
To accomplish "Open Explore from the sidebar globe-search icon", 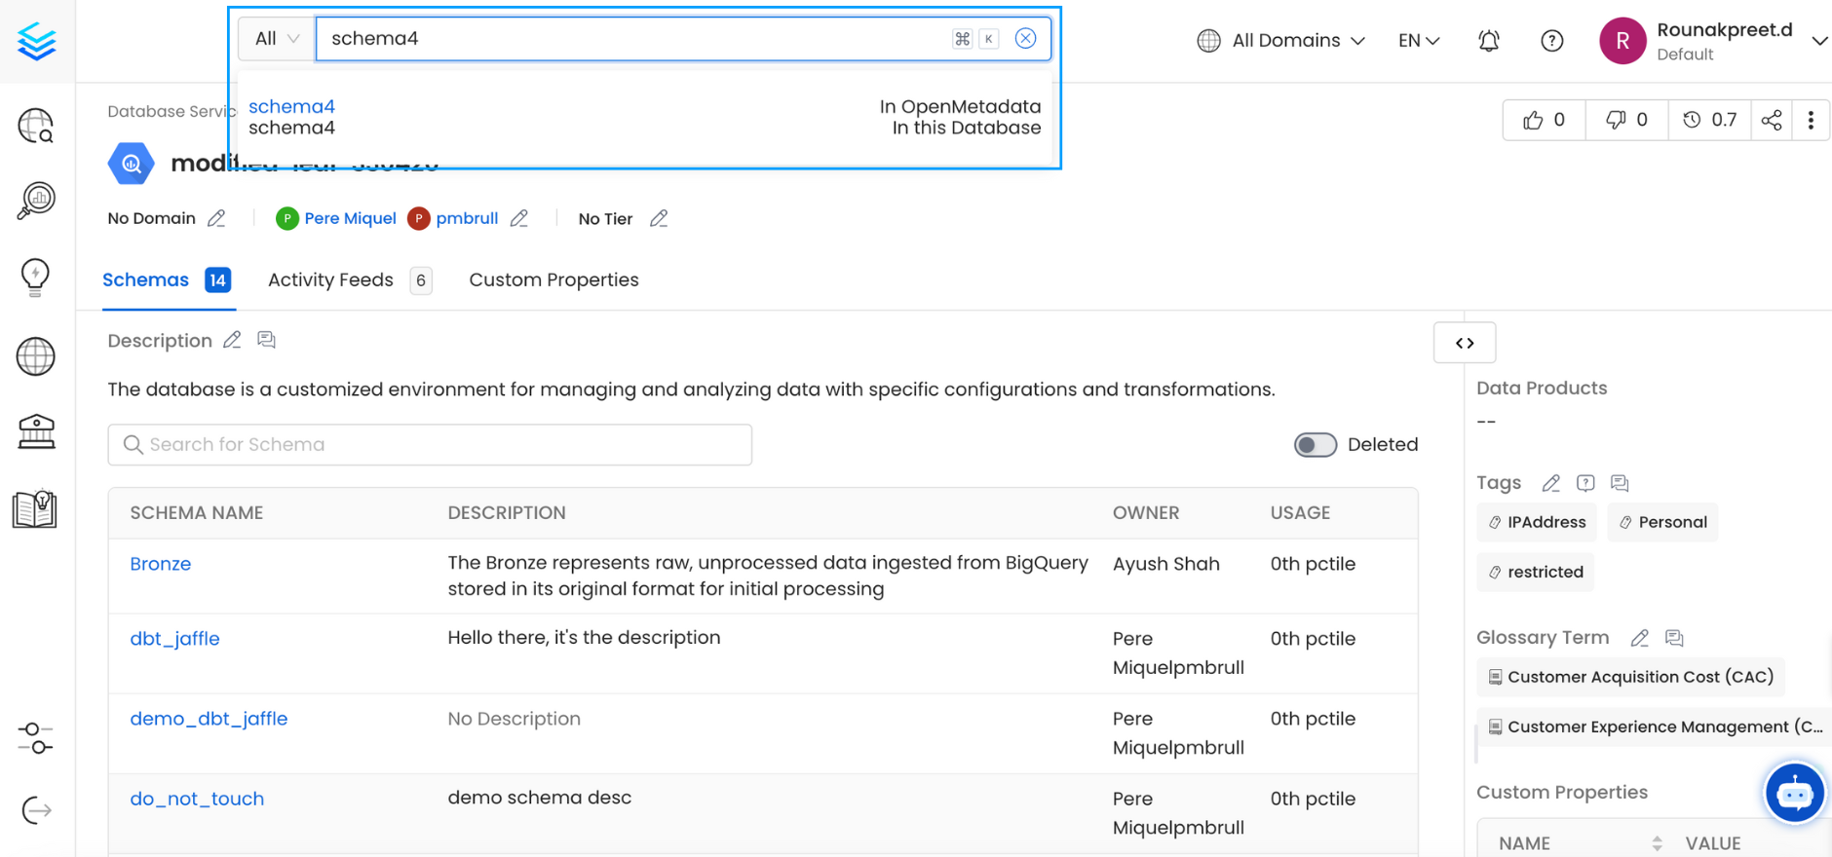I will (36, 126).
